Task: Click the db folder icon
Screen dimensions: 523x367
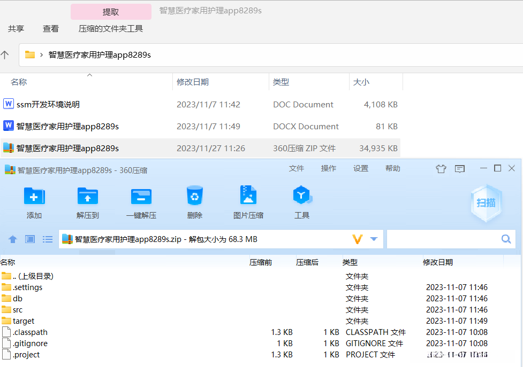Action: tap(6, 298)
